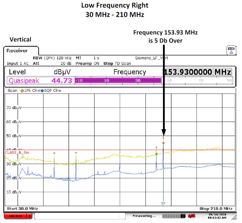The width and height of the screenshot is (242, 223).
Task: Click the Att 20 dB setting
Action: [x=52, y=63]
